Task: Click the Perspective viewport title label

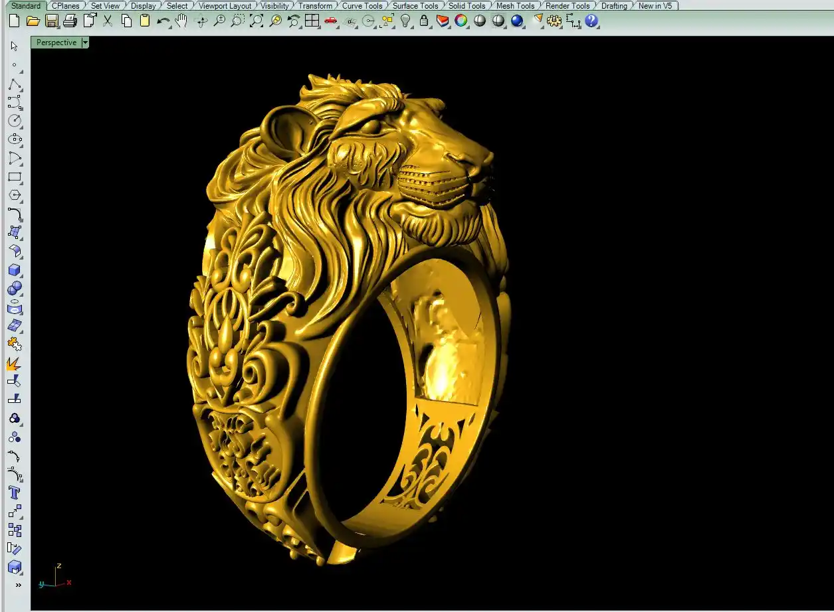Action: coord(56,42)
